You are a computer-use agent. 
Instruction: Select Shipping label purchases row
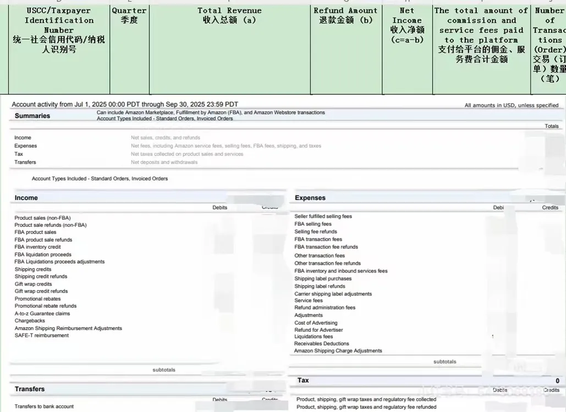click(323, 279)
